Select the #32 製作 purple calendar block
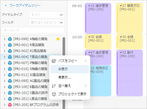 (x=130, y=73)
